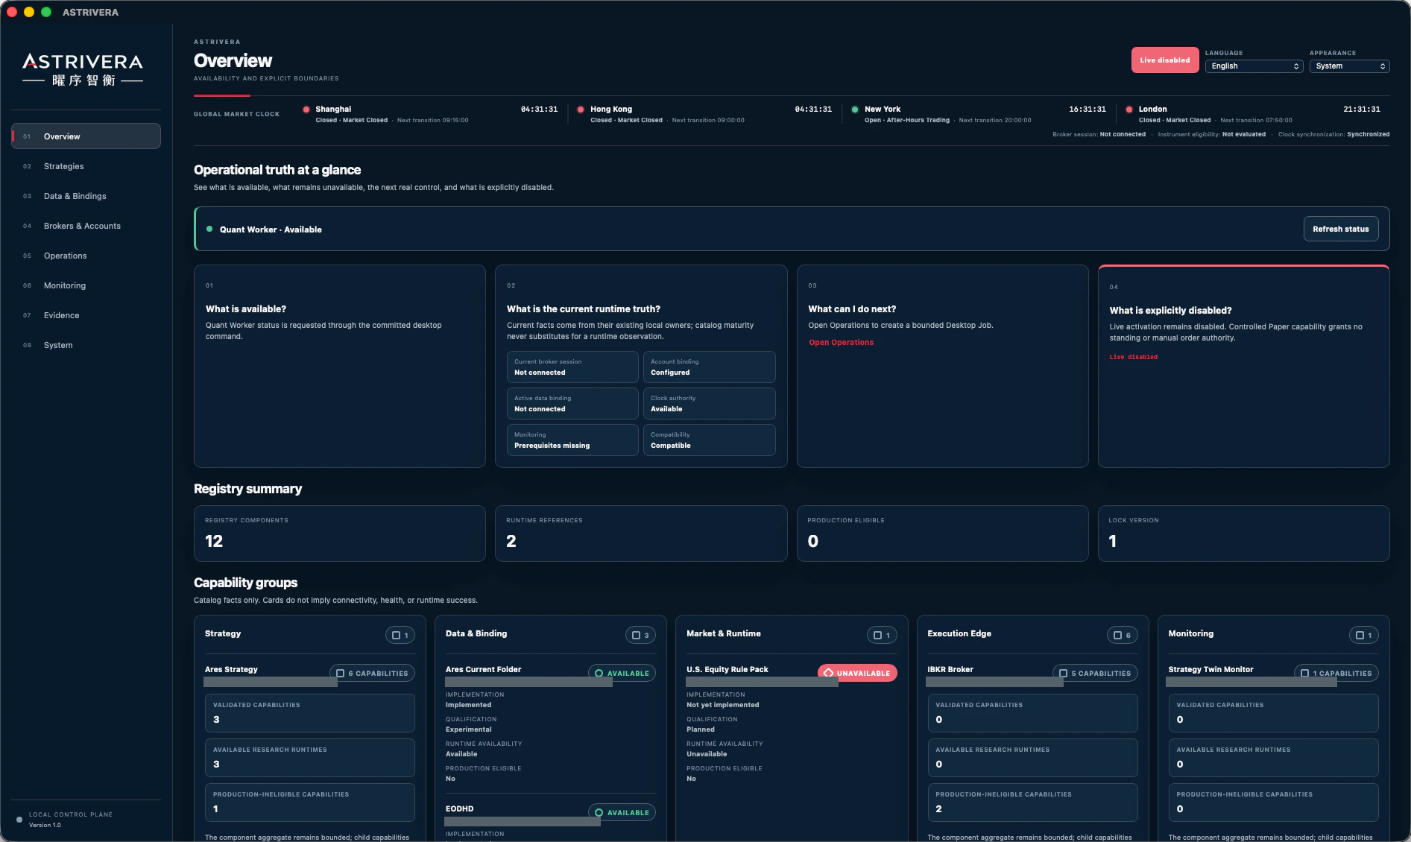The width and height of the screenshot is (1411, 842).
Task: Click Ares Strategy available research runtimes tile
Action: [309, 758]
